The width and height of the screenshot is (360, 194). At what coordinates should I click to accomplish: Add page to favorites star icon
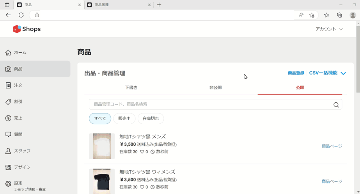coord(312,15)
